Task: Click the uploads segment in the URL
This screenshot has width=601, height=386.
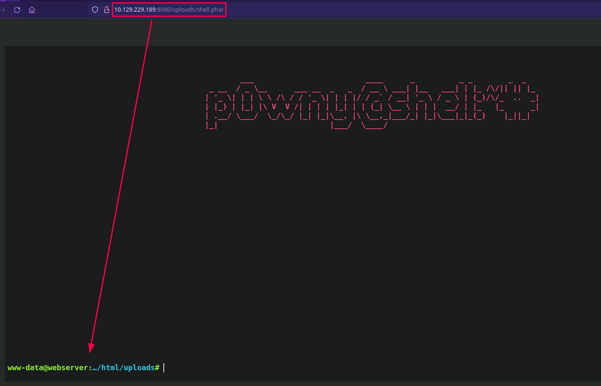Action: [x=184, y=10]
